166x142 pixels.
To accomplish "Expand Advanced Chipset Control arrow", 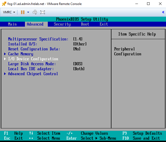I will (5, 74).
